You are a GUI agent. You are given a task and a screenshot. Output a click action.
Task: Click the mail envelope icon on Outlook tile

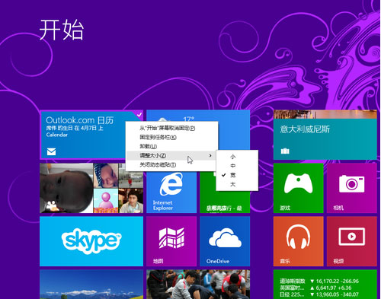pos(51,151)
